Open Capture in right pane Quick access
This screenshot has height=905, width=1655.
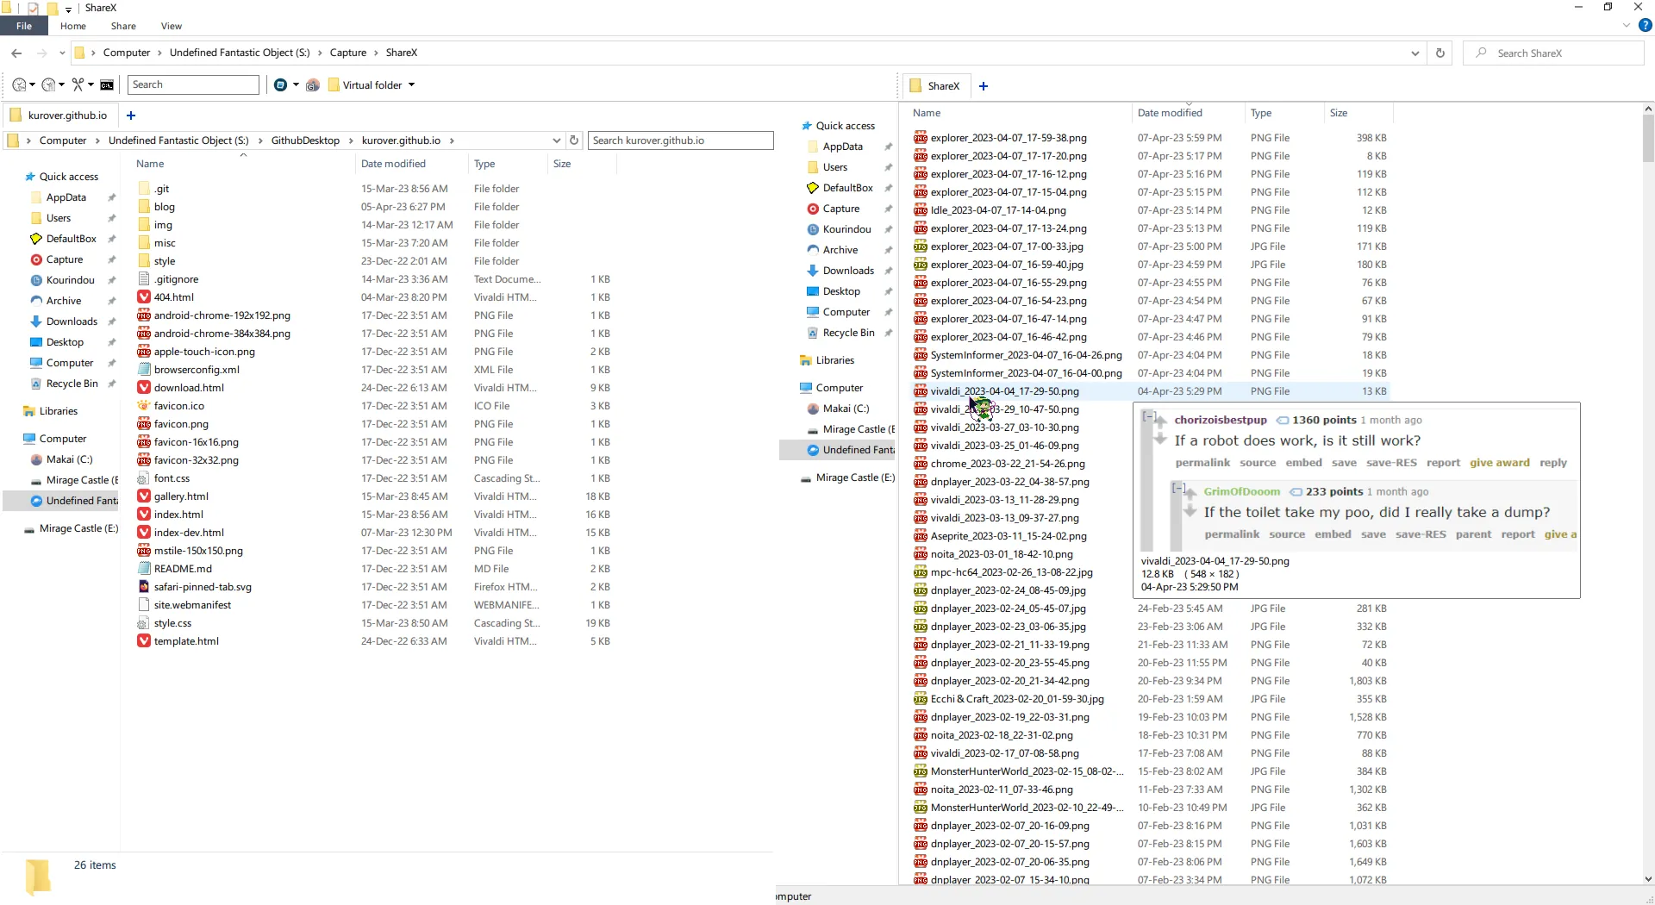[841, 209]
